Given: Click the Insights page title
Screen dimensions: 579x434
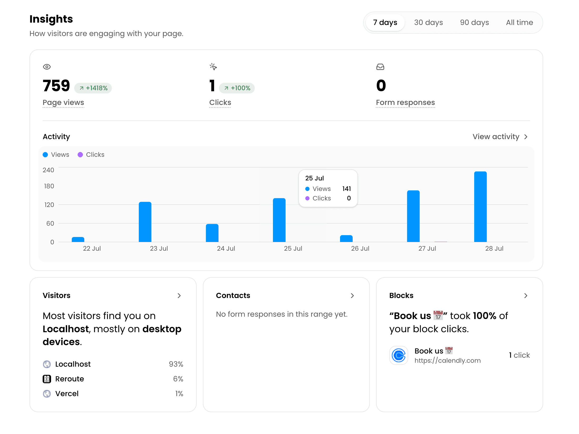Looking at the screenshot, I should [51, 19].
